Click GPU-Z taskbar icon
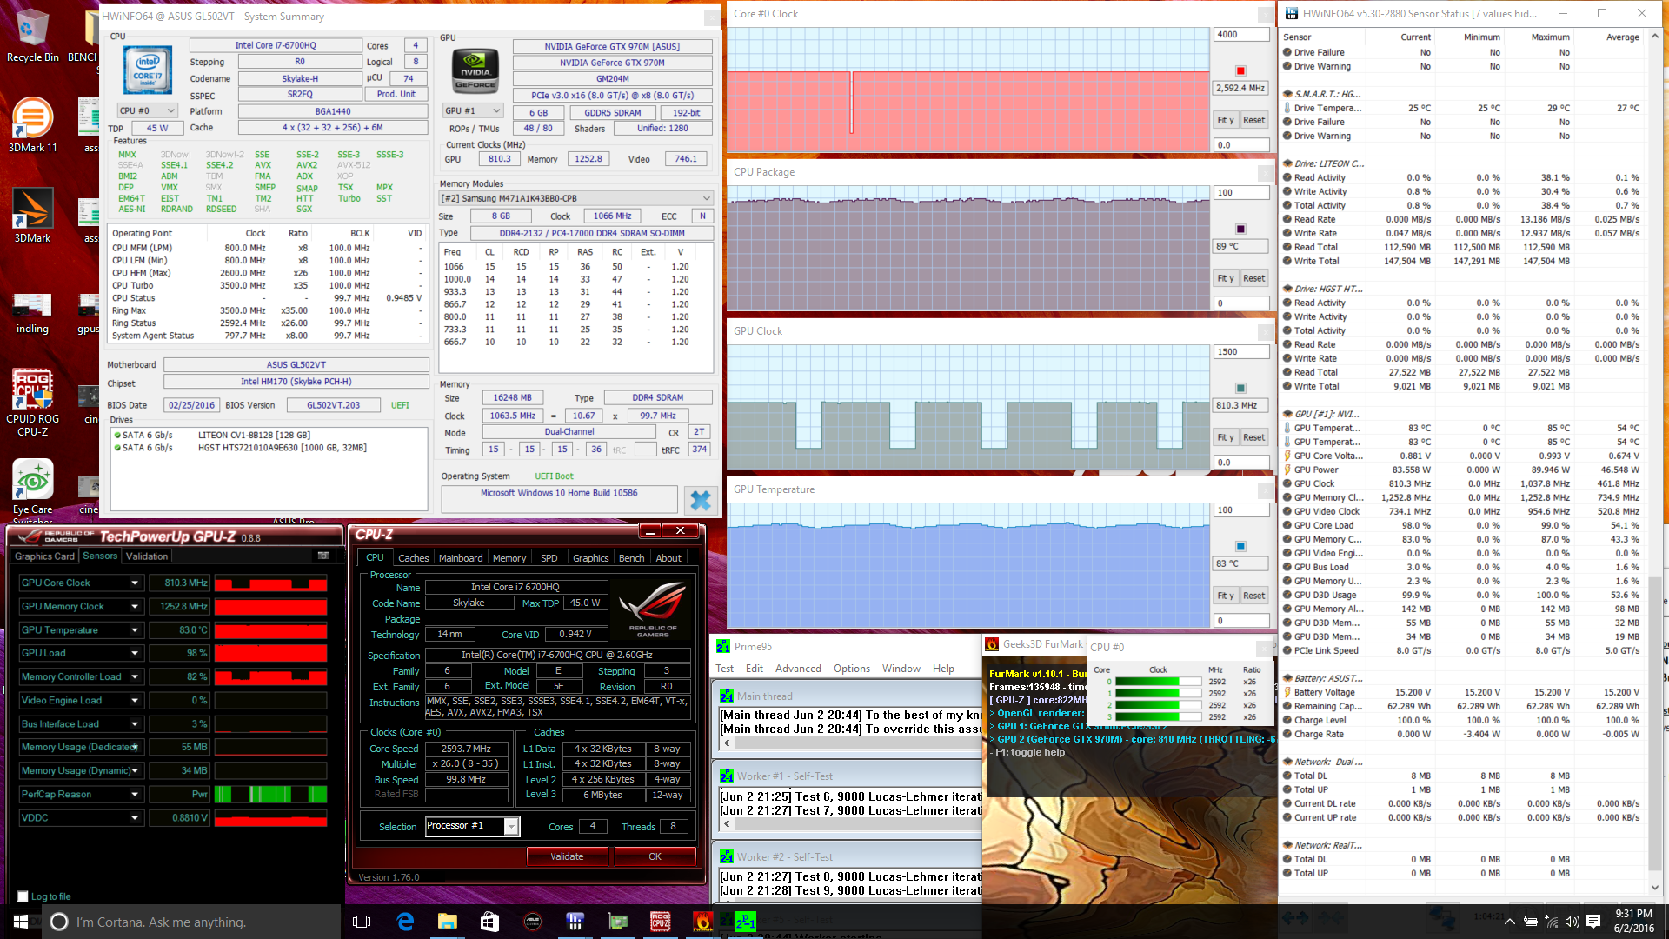 [x=617, y=922]
